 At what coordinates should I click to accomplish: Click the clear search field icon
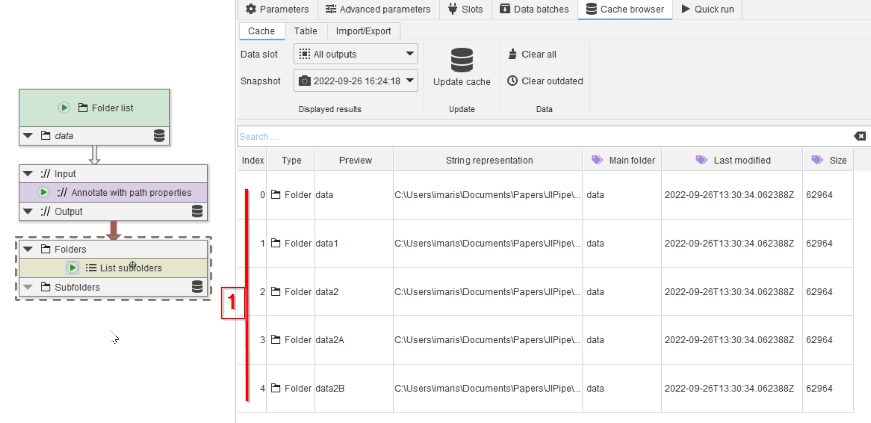[x=860, y=136]
